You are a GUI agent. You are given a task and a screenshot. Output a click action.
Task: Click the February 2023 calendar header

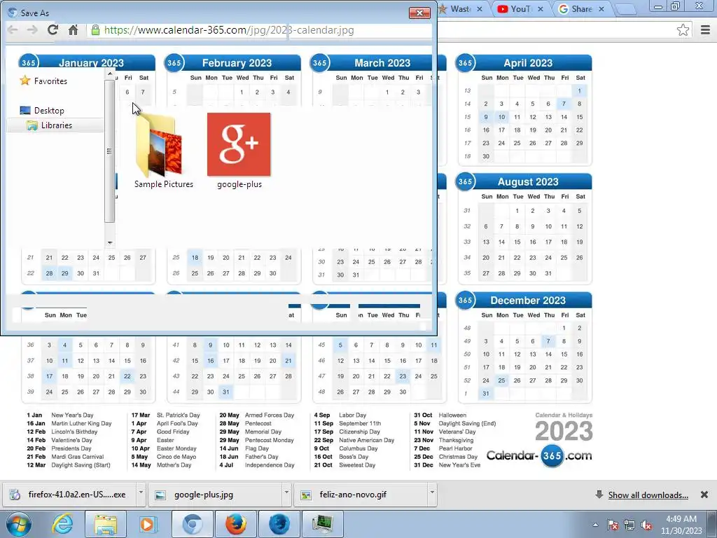click(237, 62)
